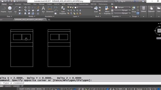This screenshot has width=161, height=90.
Task: Toggle grid display in status bar
Action: coord(44,89)
